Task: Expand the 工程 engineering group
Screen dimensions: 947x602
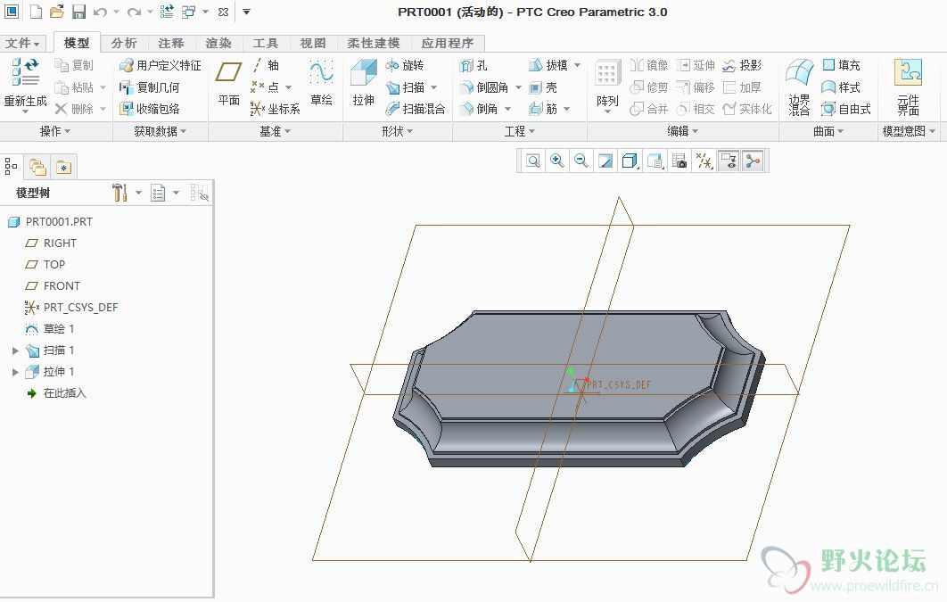Action: (x=519, y=131)
